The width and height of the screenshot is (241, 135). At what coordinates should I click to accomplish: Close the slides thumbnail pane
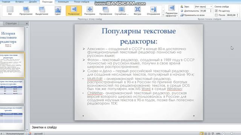27,23
